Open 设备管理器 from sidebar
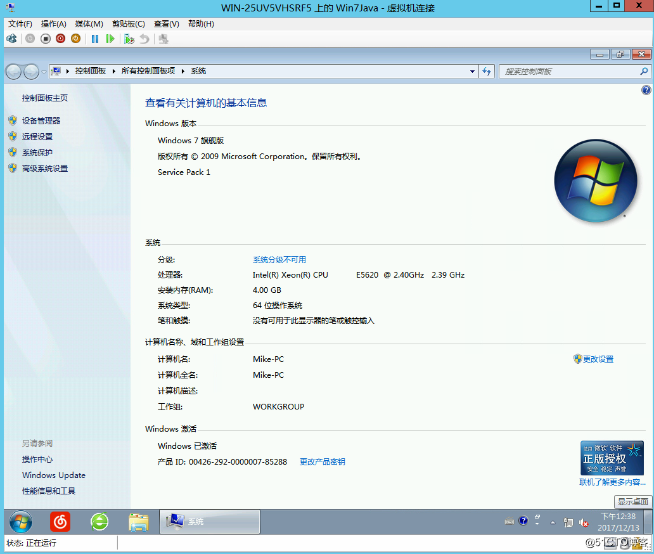This screenshot has width=654, height=554. pyautogui.click(x=41, y=120)
